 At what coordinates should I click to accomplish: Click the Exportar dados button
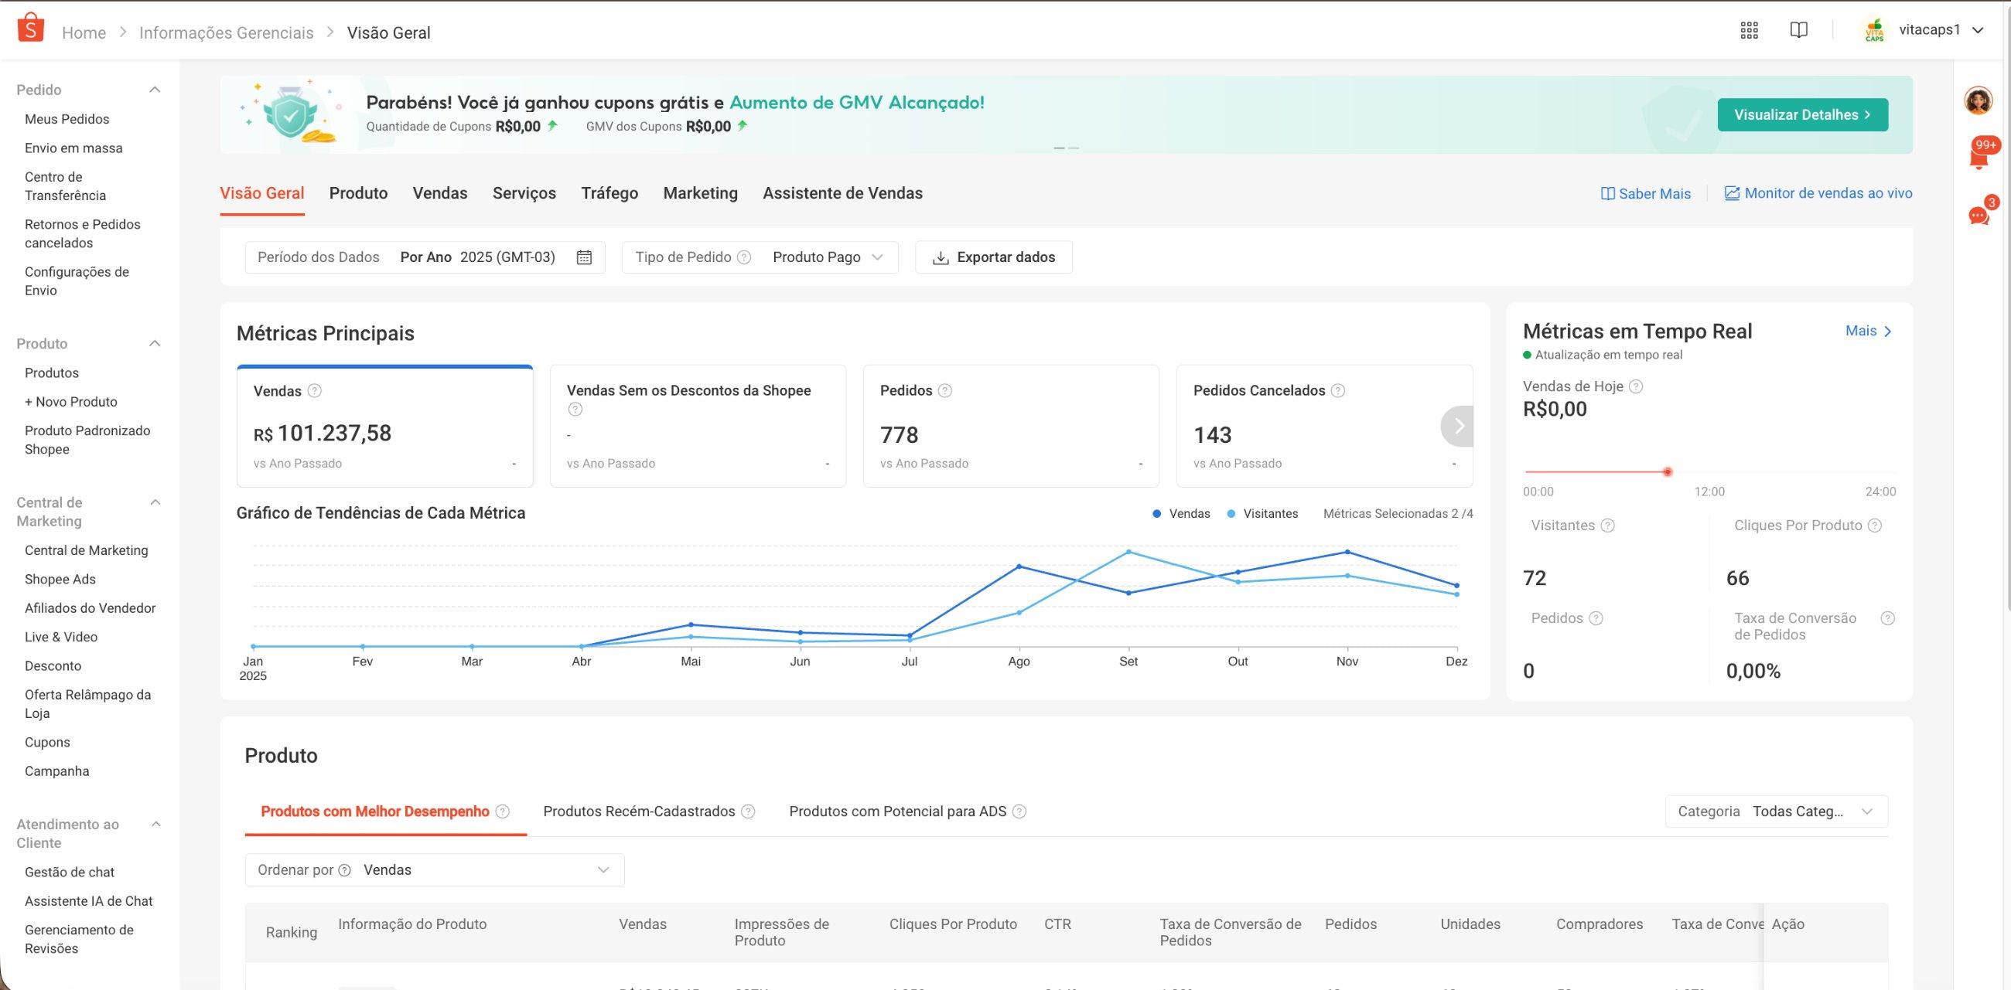[x=994, y=257]
